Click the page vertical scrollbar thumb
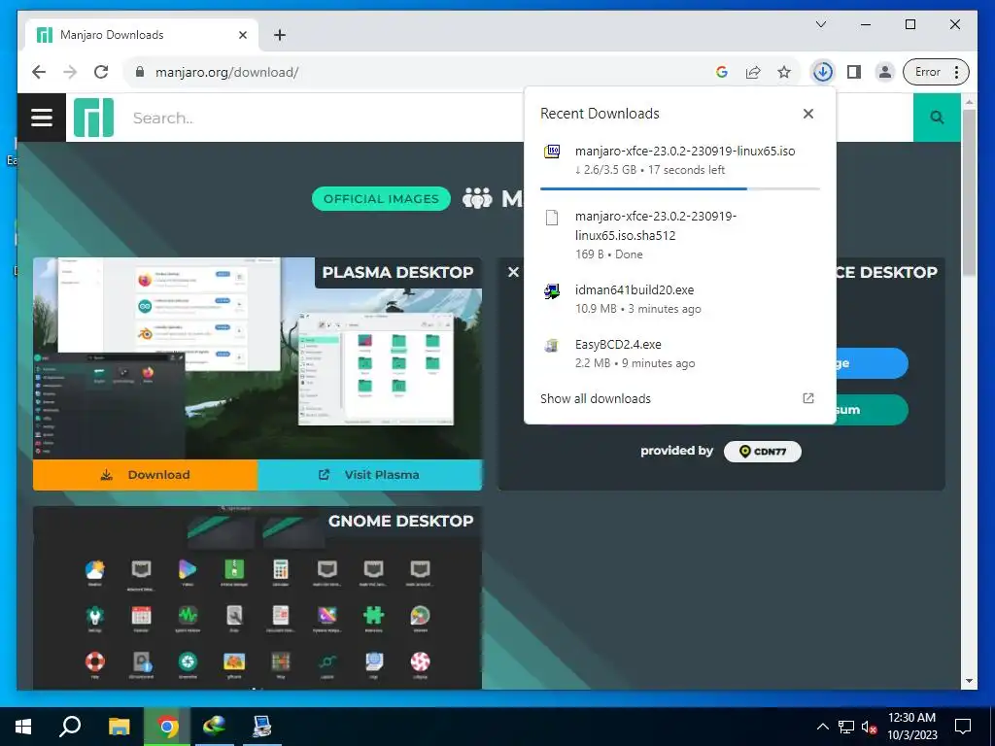 tap(969, 192)
